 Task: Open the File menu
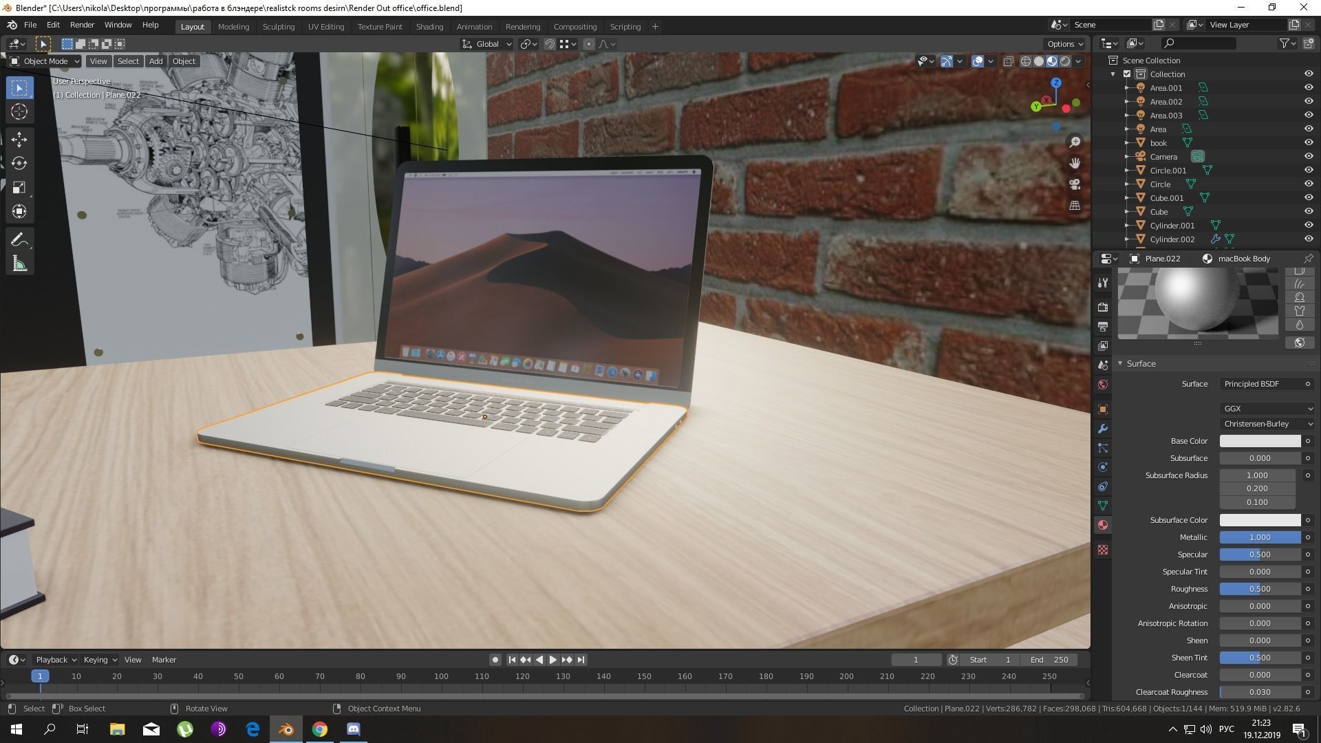30,25
